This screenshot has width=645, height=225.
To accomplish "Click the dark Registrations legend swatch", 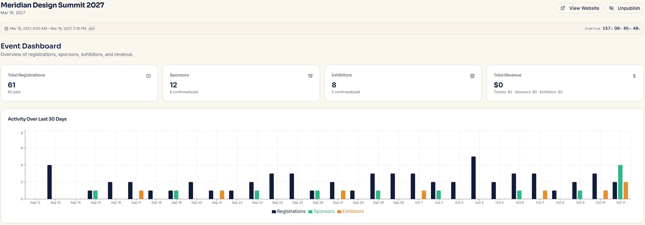I will click(274, 212).
